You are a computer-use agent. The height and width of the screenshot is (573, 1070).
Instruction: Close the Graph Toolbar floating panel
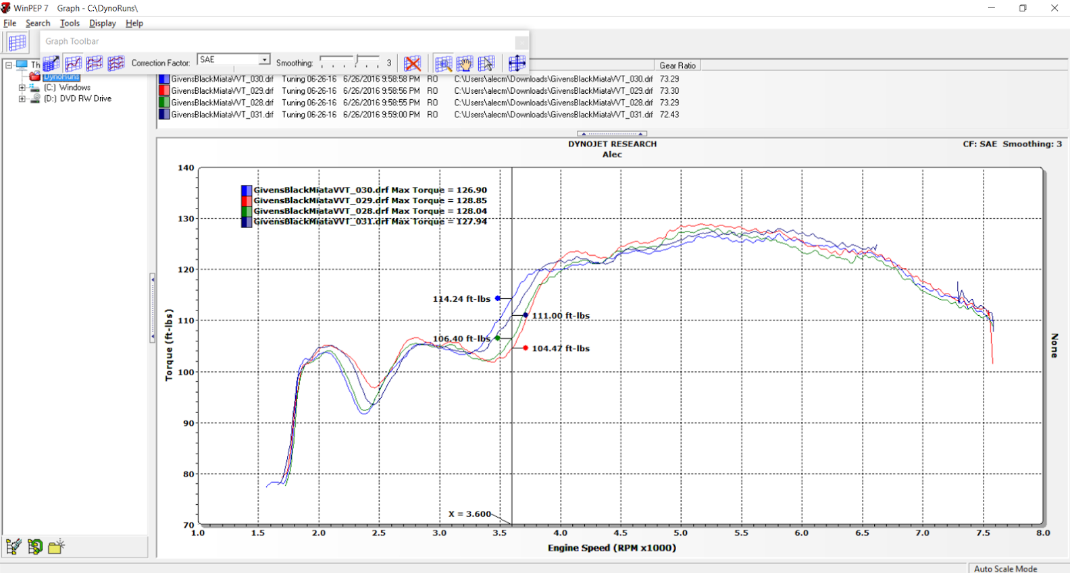click(521, 41)
